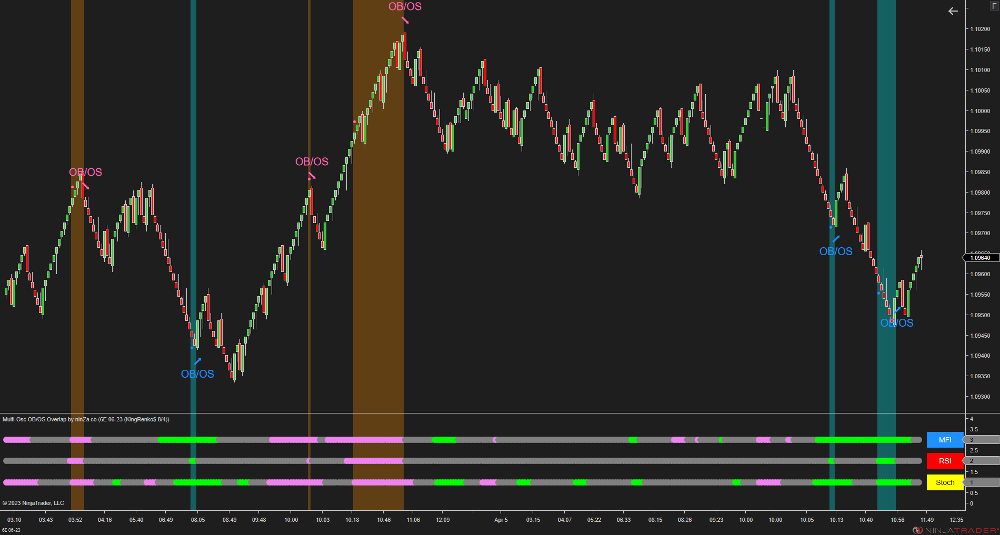This screenshot has width=1000, height=535.
Task: Toggle the RSI oscillator label
Action: coord(944,461)
